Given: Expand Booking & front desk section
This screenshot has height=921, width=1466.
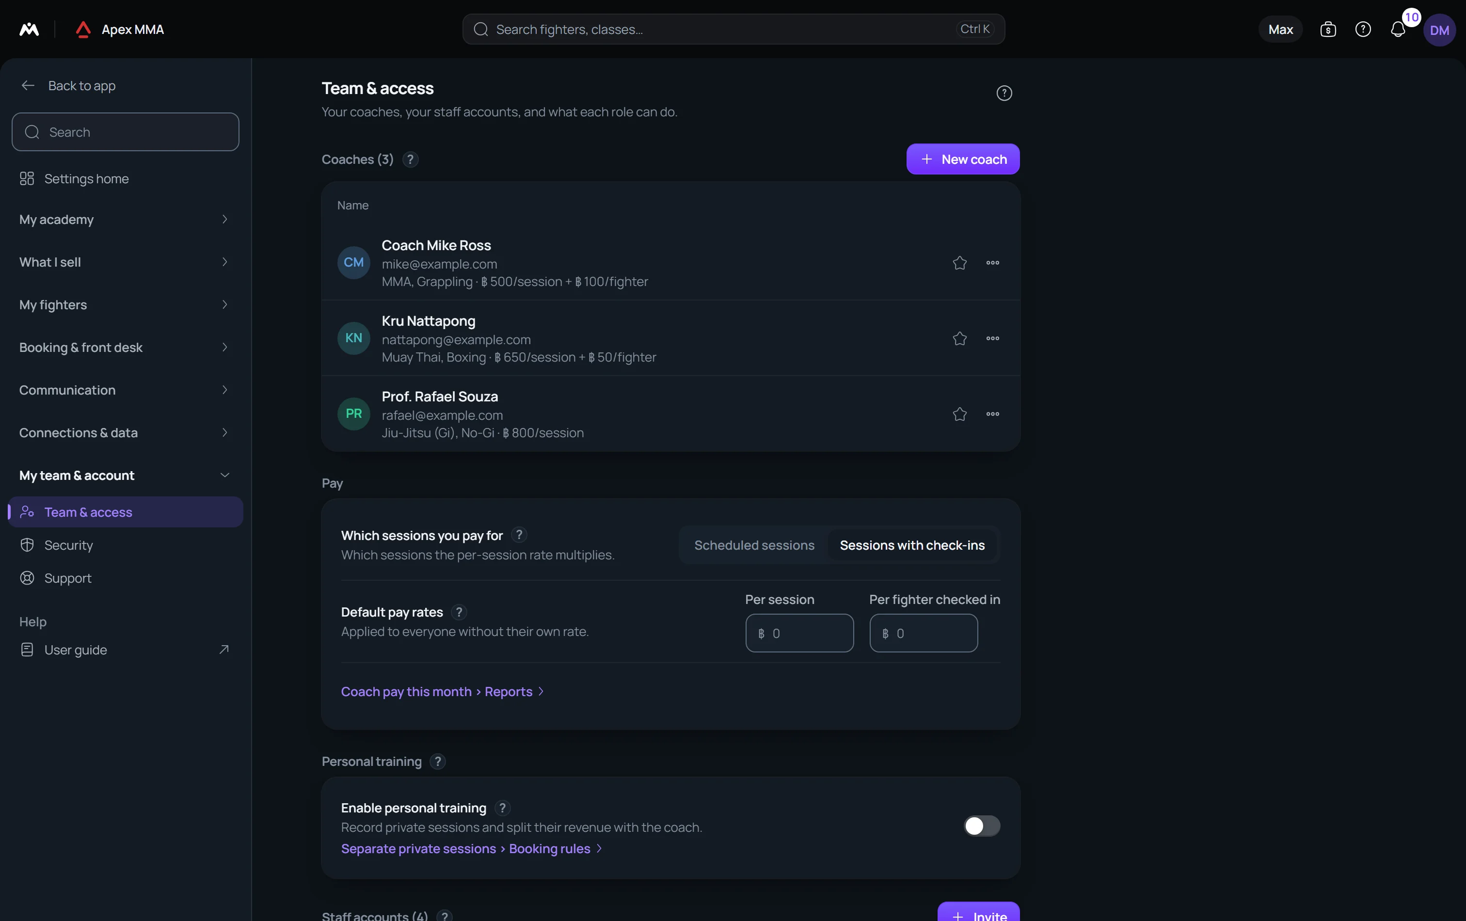Looking at the screenshot, I should [126, 347].
